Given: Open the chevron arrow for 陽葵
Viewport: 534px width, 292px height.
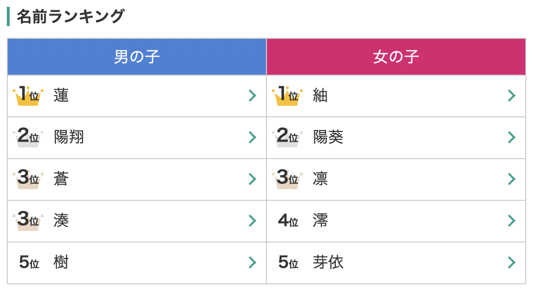Looking at the screenshot, I should [x=511, y=137].
